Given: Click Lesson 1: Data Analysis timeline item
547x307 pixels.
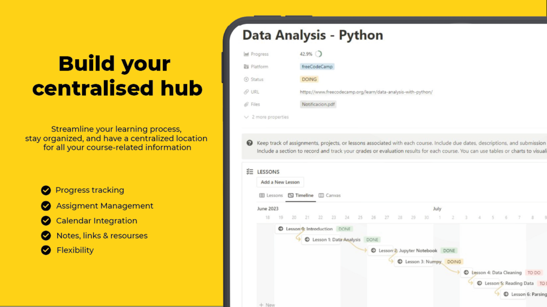Looking at the screenshot, I should pos(336,240).
